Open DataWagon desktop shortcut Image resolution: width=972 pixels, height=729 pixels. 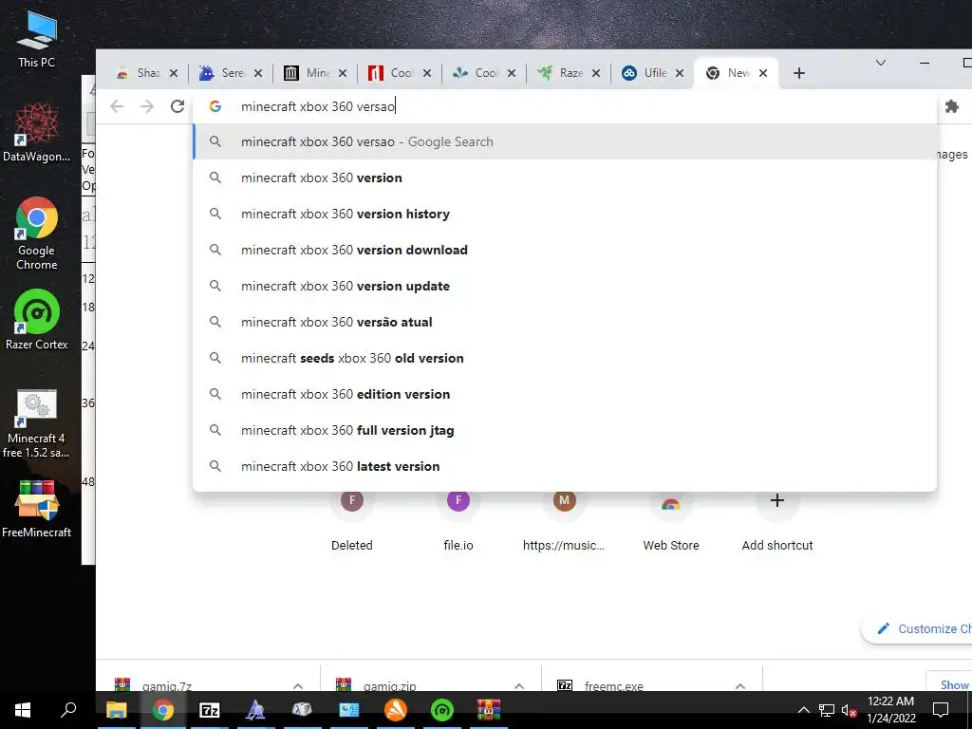[37, 132]
